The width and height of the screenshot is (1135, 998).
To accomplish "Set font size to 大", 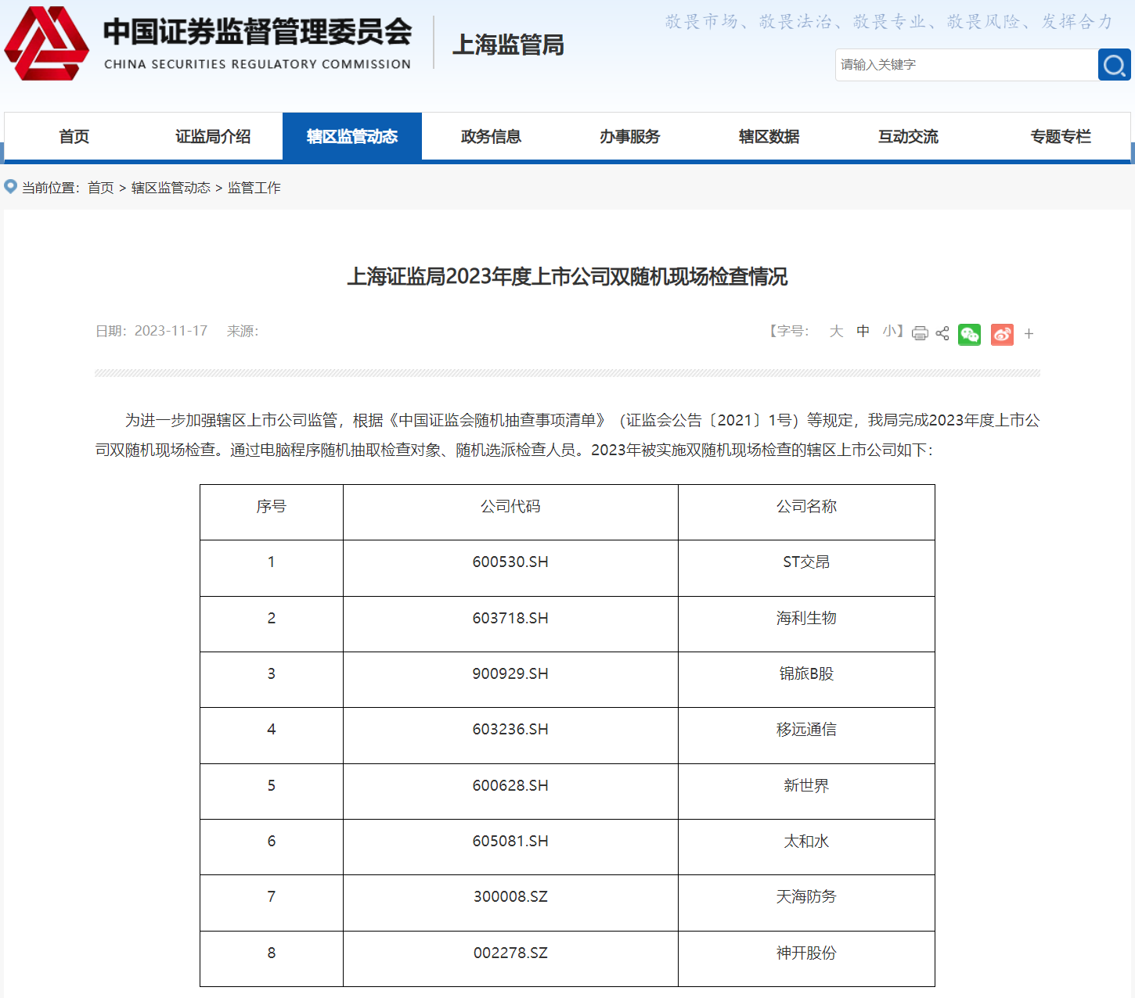I will tap(837, 331).
